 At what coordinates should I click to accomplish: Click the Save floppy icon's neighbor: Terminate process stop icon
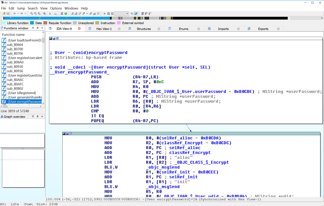[112, 14]
